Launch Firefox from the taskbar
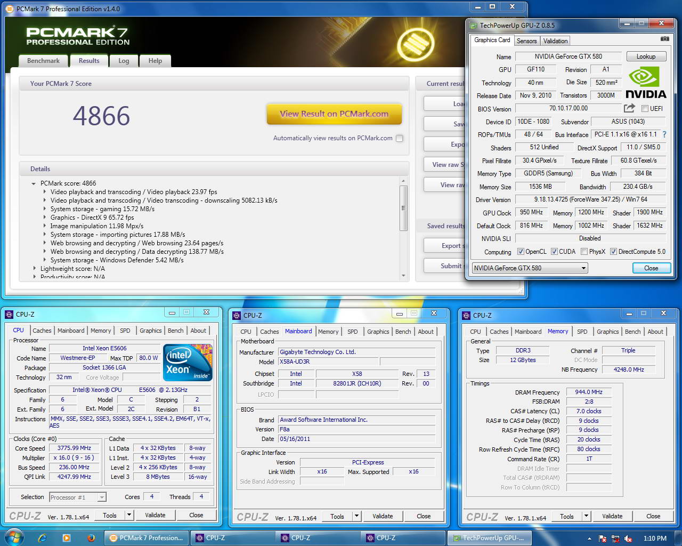Image resolution: width=682 pixels, height=546 pixels. 91,538
